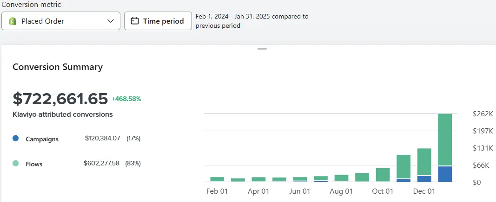Viewport: 496px width, 202px height.
Task: Click the Flows $602,277.58 amount
Action: click(102, 164)
